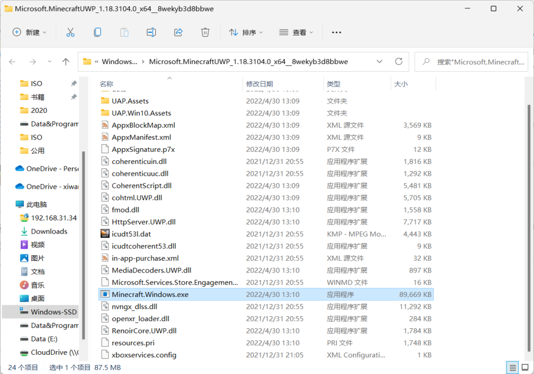
Task: Open the recent locations chevron
Action: click(50, 61)
